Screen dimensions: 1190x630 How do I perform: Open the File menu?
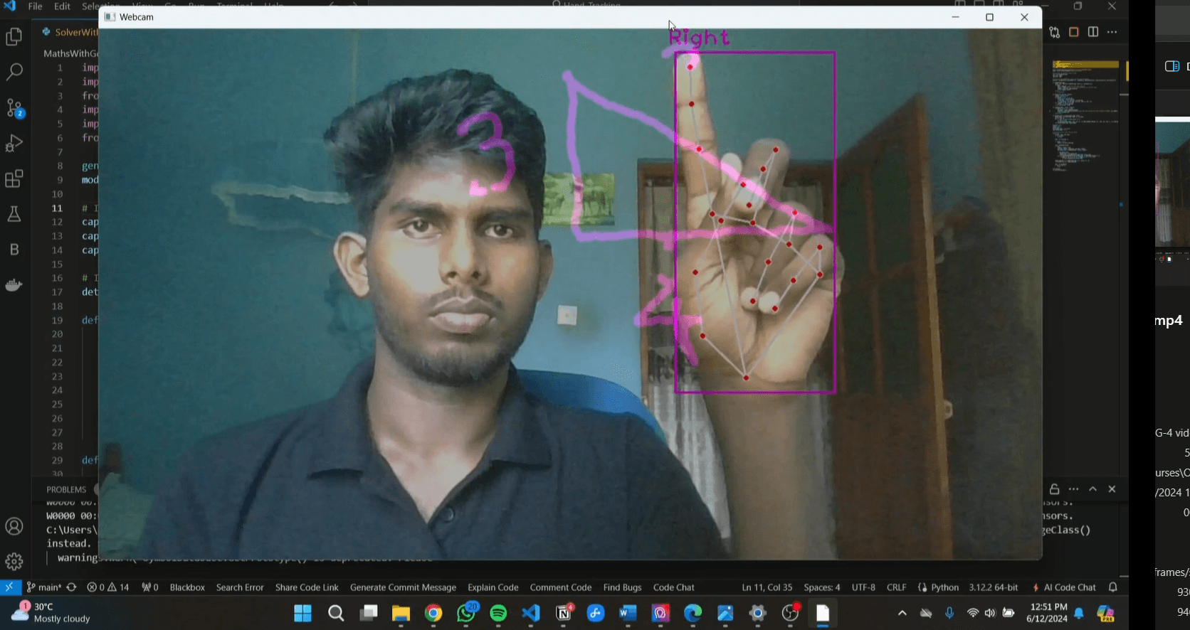click(35, 6)
